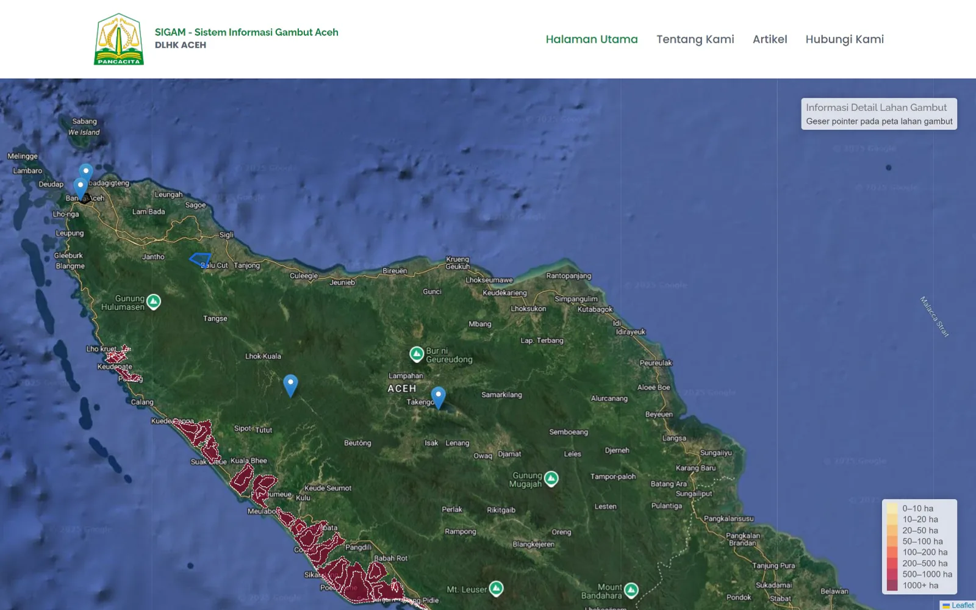Viewport: 976px width, 610px height.
Task: Click the Mt. Leuser mountain icon
Action: (497, 588)
